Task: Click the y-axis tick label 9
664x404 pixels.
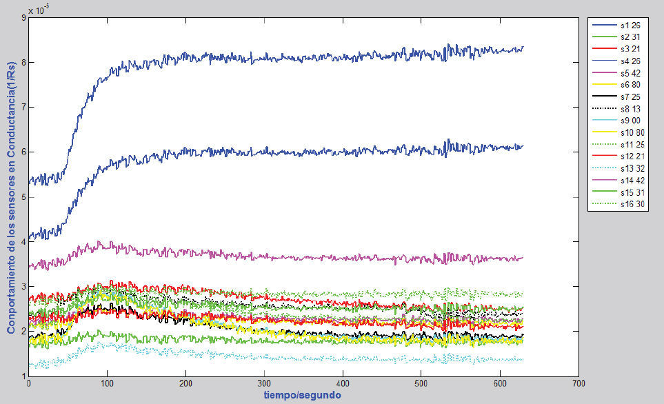Action: point(23,17)
